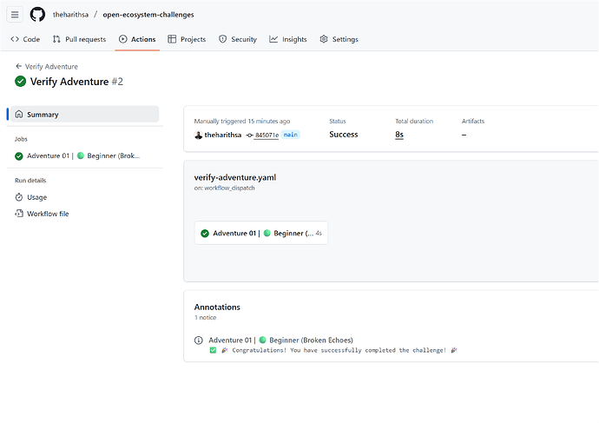Click the Success status text
Viewport: 599px width, 423px height.
344,135
